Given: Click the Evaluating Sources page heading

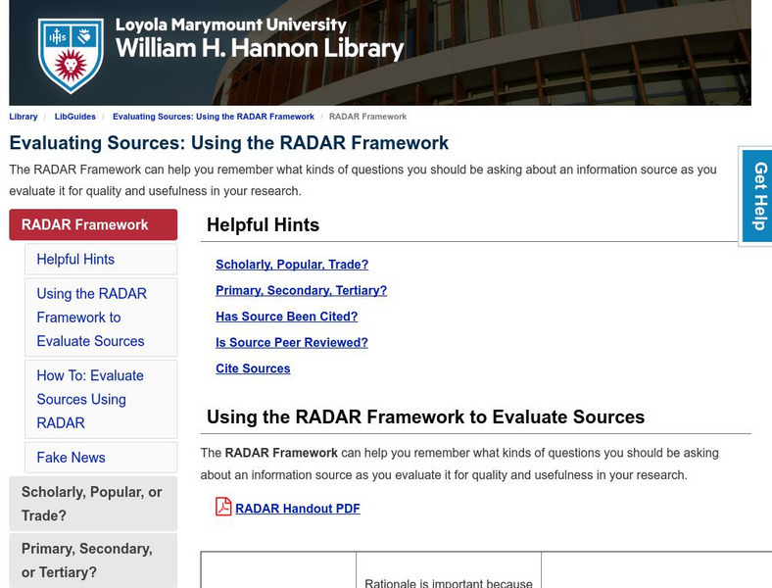Looking at the screenshot, I should [229, 143].
